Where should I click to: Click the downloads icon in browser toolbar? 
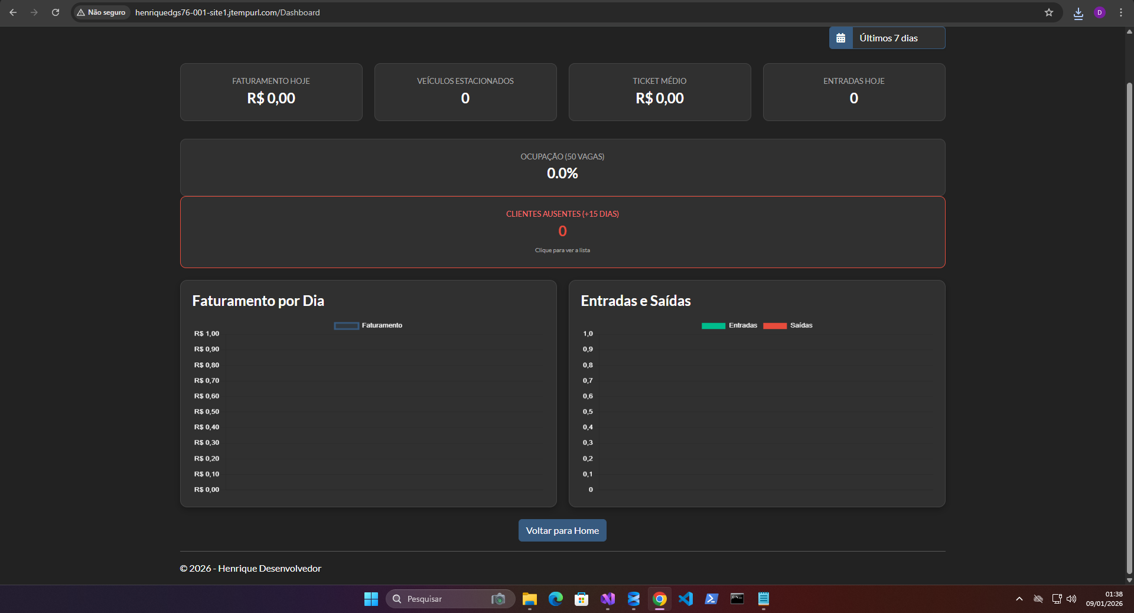click(x=1078, y=12)
